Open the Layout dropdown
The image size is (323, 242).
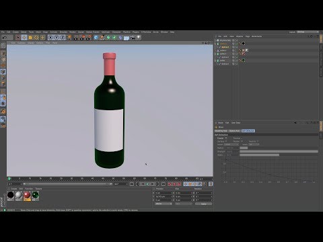tap(308, 32)
